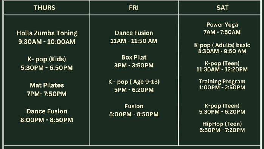Viewport: 264px width, 149px height.
Task: Select the SAT column header
Action: 222,8
